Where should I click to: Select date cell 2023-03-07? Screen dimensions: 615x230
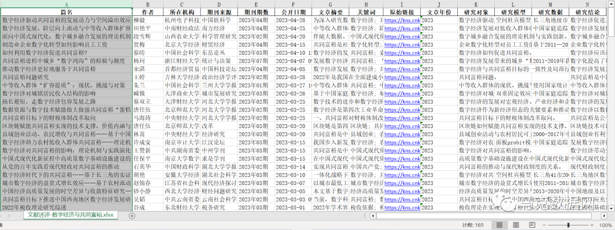pos(293,183)
